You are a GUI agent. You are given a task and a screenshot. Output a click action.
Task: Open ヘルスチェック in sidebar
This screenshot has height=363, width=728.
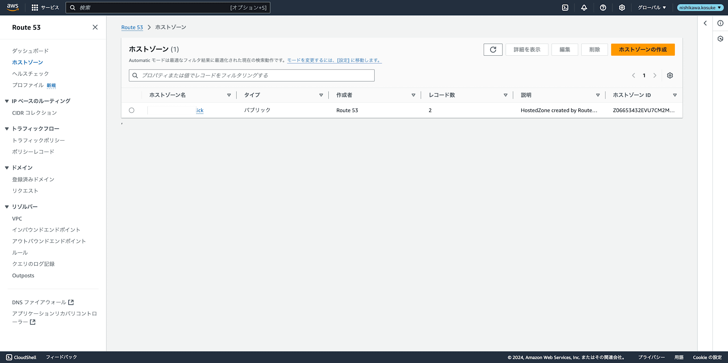tap(30, 73)
